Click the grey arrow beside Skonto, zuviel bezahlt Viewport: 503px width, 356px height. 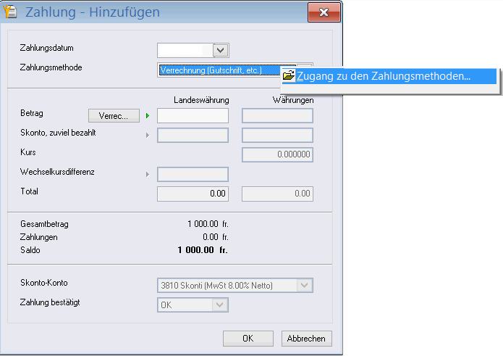(148, 136)
